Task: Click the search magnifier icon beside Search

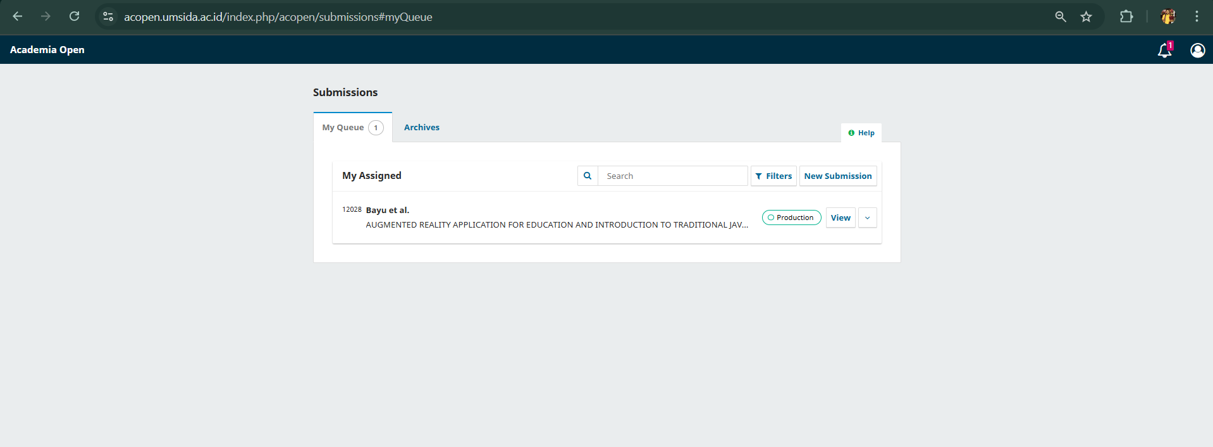Action: point(588,176)
